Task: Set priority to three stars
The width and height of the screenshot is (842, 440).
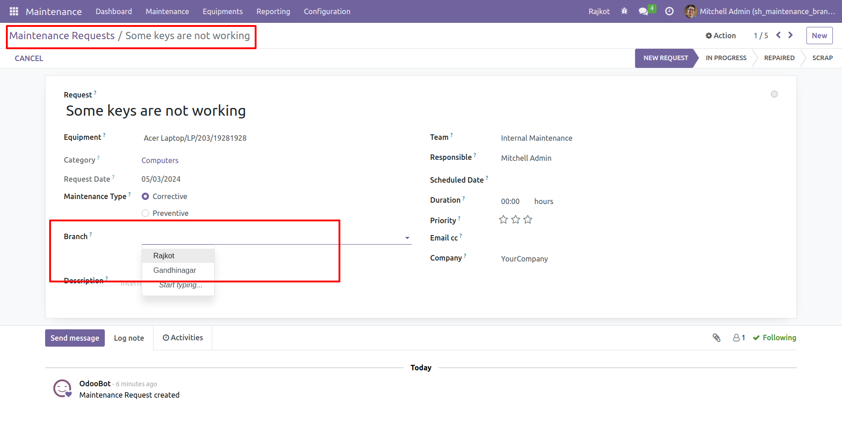Action: click(x=528, y=220)
